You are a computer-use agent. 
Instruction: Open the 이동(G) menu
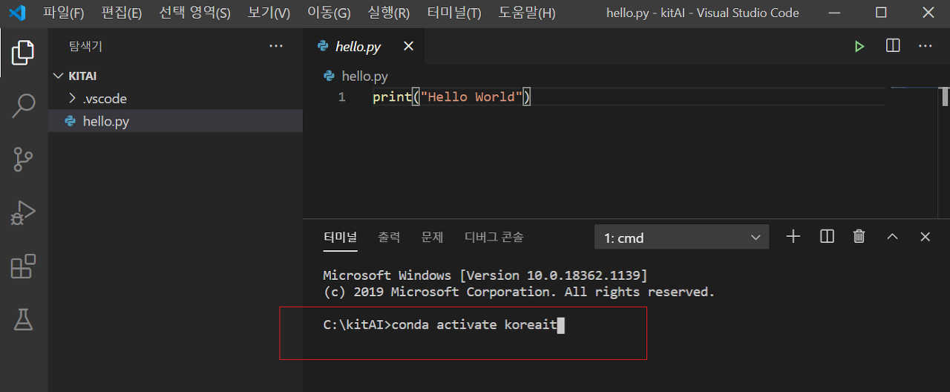tap(329, 13)
